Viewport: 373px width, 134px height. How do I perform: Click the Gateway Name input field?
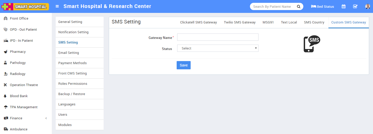pos(218,37)
